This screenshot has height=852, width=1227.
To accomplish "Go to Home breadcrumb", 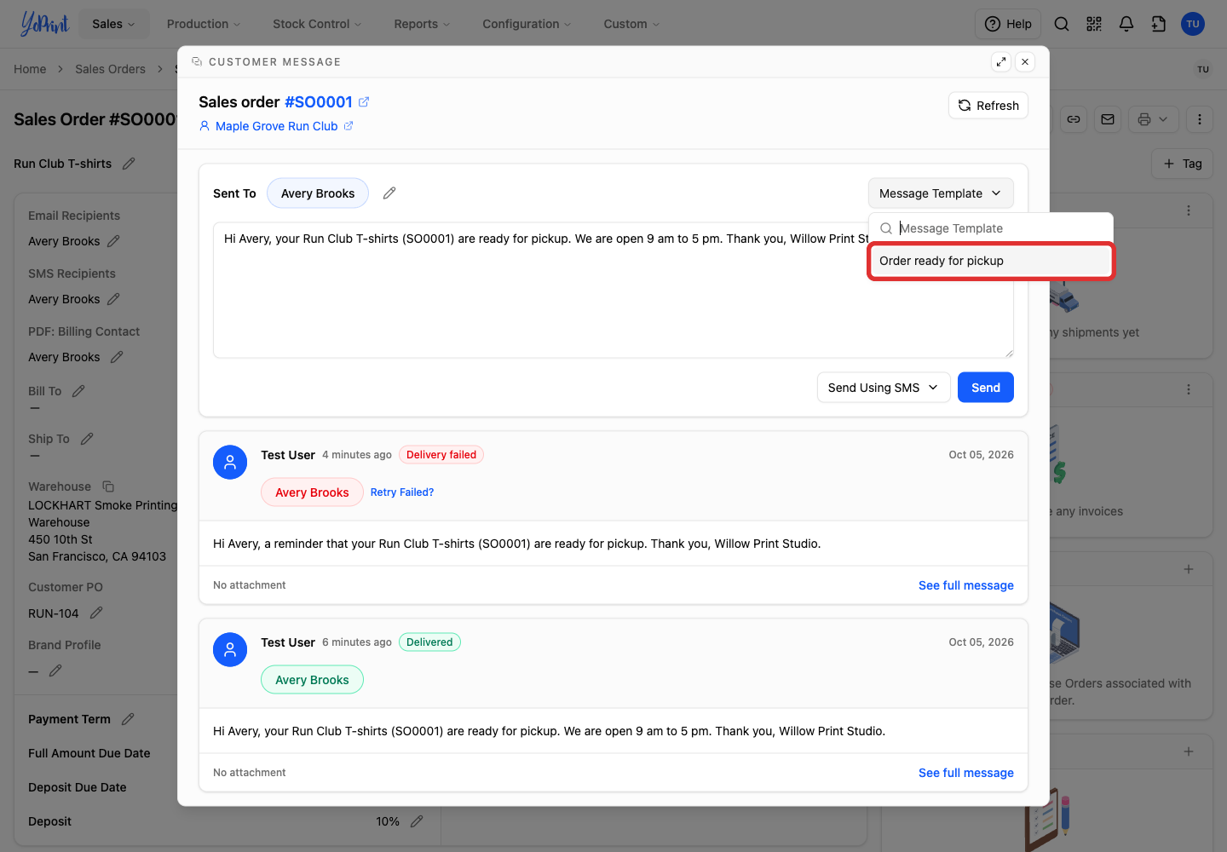I will [30, 69].
